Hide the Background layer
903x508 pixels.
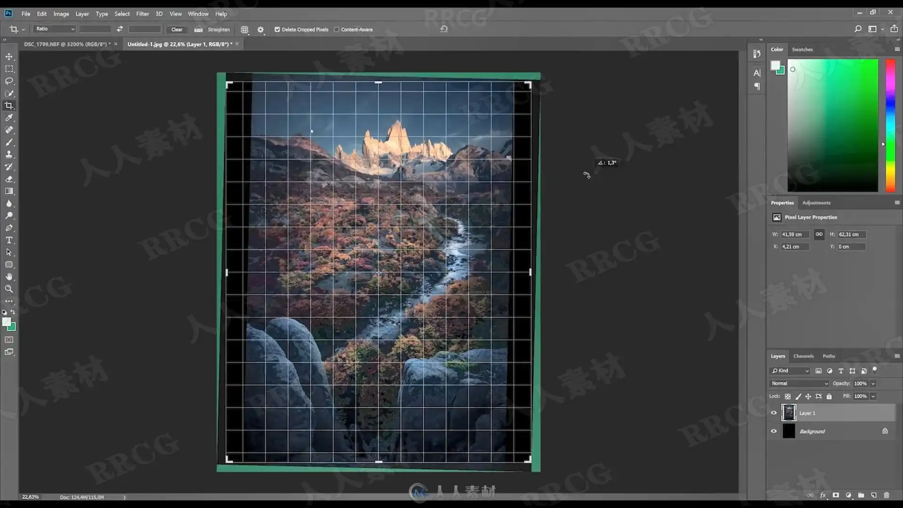click(774, 431)
